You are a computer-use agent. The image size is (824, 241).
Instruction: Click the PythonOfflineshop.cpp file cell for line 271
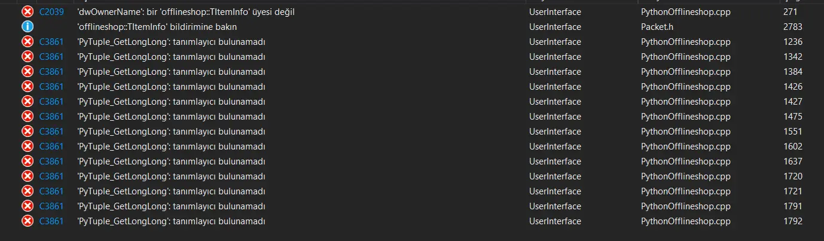coord(686,12)
